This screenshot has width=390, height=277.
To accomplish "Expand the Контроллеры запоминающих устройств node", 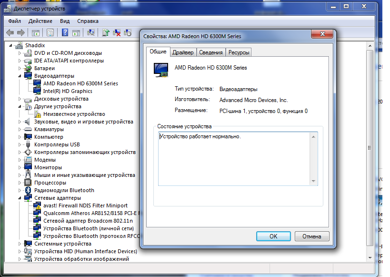I will tap(20, 152).
